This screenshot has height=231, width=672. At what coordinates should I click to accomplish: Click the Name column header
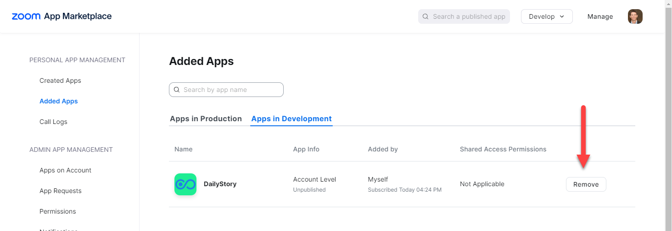[184, 149]
